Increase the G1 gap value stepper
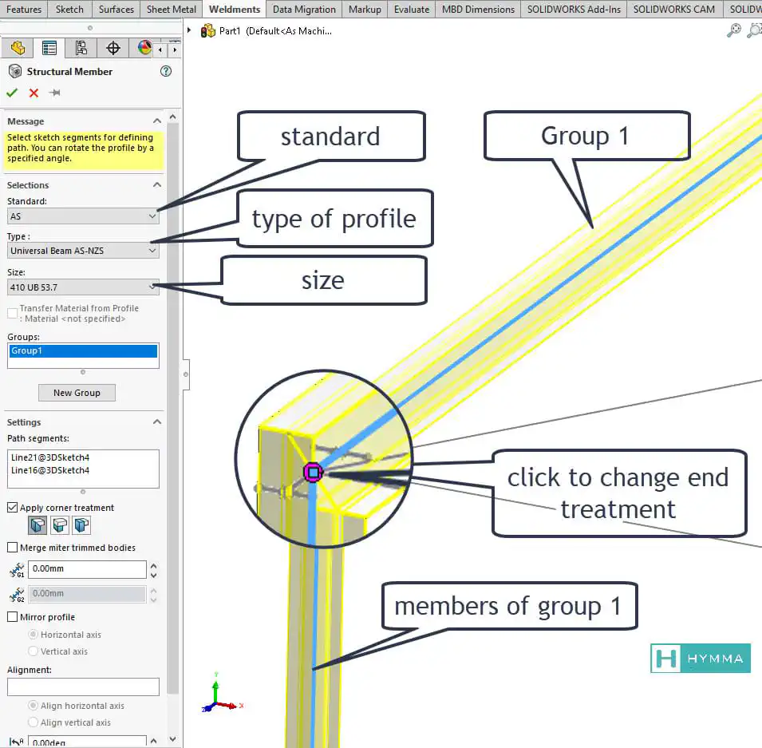This screenshot has width=762, height=748. click(153, 566)
